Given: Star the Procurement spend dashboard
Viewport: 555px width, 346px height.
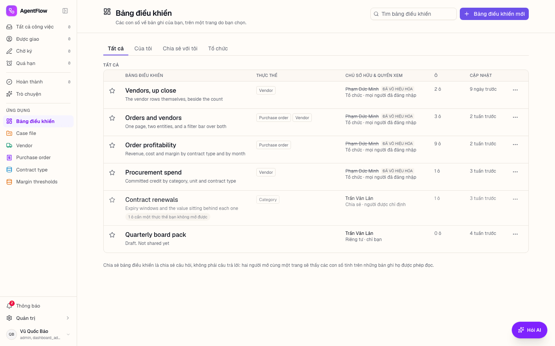Looking at the screenshot, I should pos(112,173).
